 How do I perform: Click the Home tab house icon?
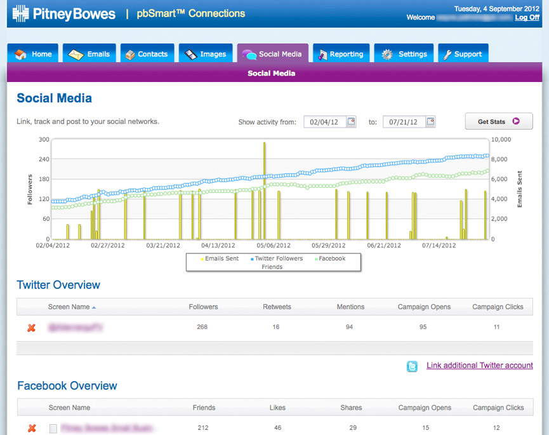click(21, 54)
